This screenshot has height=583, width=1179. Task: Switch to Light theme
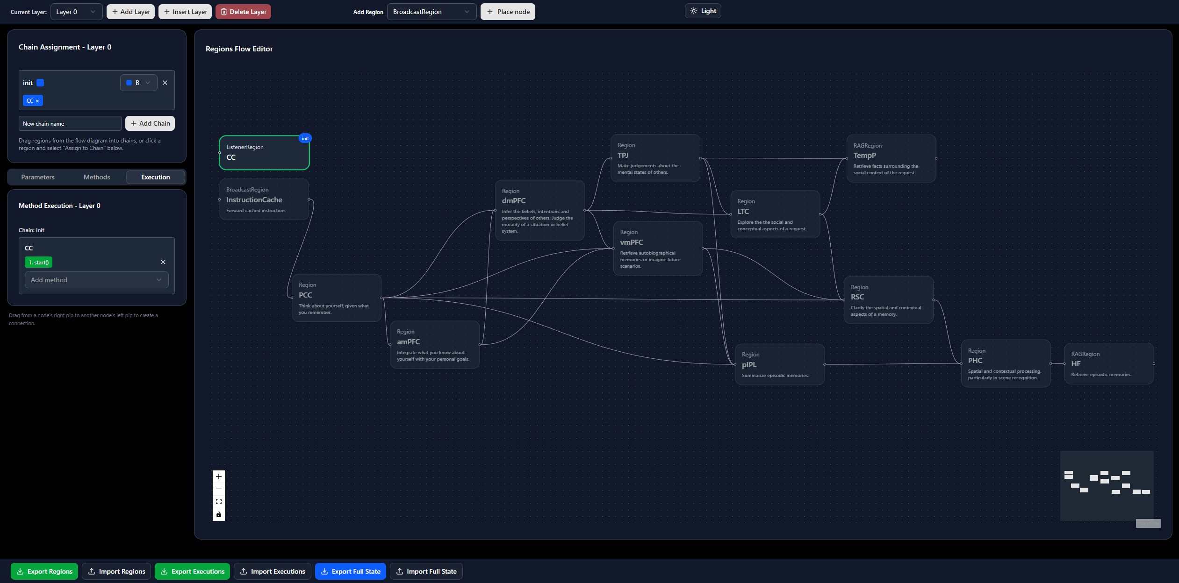click(x=703, y=11)
